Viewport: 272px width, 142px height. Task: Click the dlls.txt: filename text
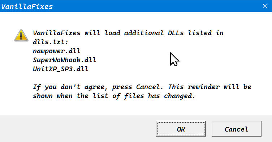tap(51, 42)
